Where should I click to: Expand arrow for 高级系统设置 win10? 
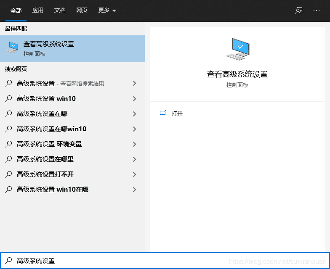coord(135,98)
